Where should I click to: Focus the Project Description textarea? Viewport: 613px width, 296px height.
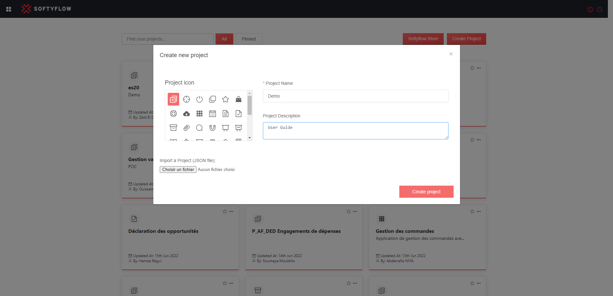point(356,131)
